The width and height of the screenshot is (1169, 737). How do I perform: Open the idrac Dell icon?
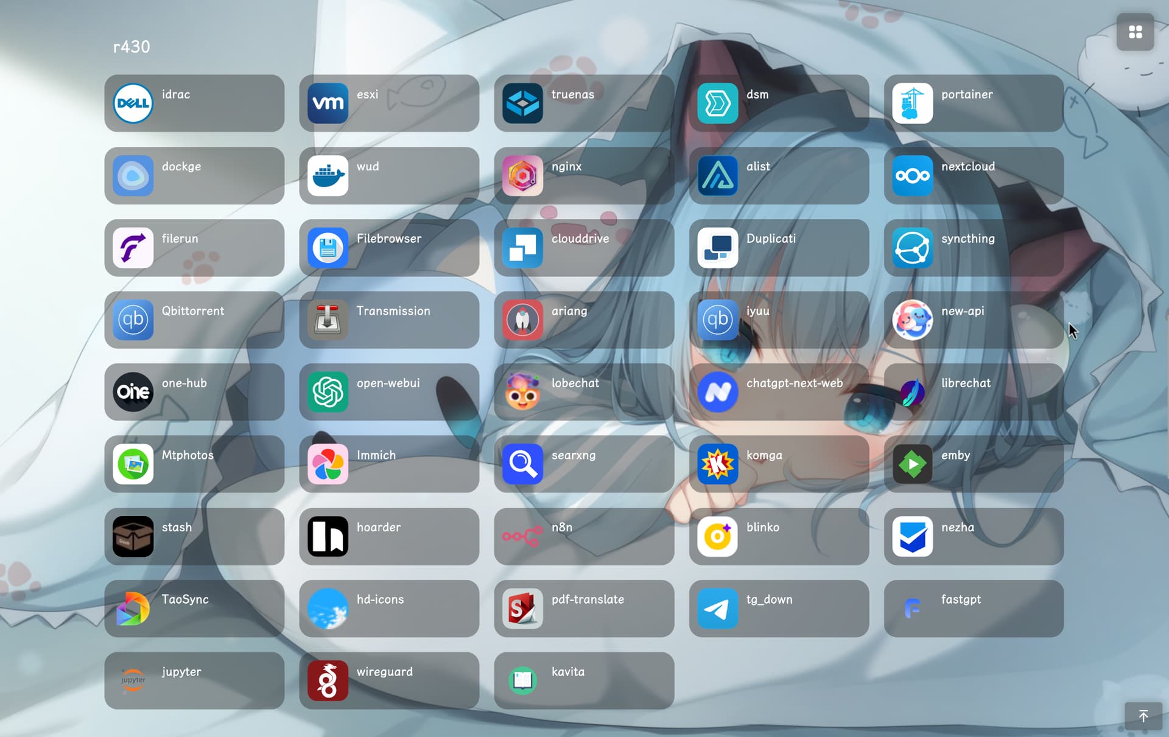pos(133,103)
